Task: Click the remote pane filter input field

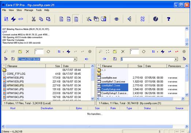Action: (134, 52)
